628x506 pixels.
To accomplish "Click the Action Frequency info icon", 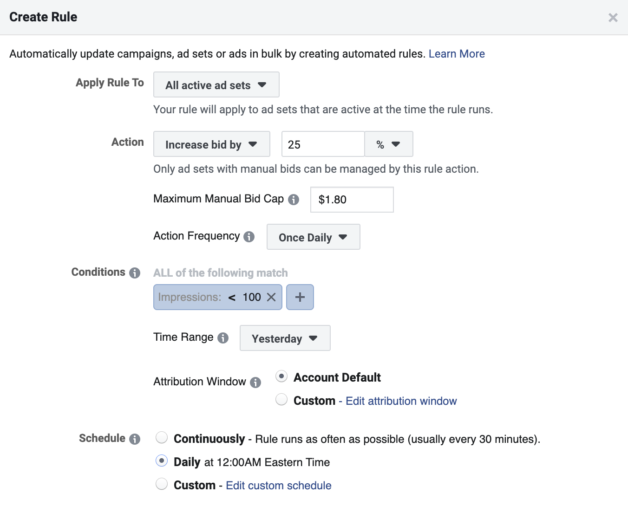I will [249, 237].
